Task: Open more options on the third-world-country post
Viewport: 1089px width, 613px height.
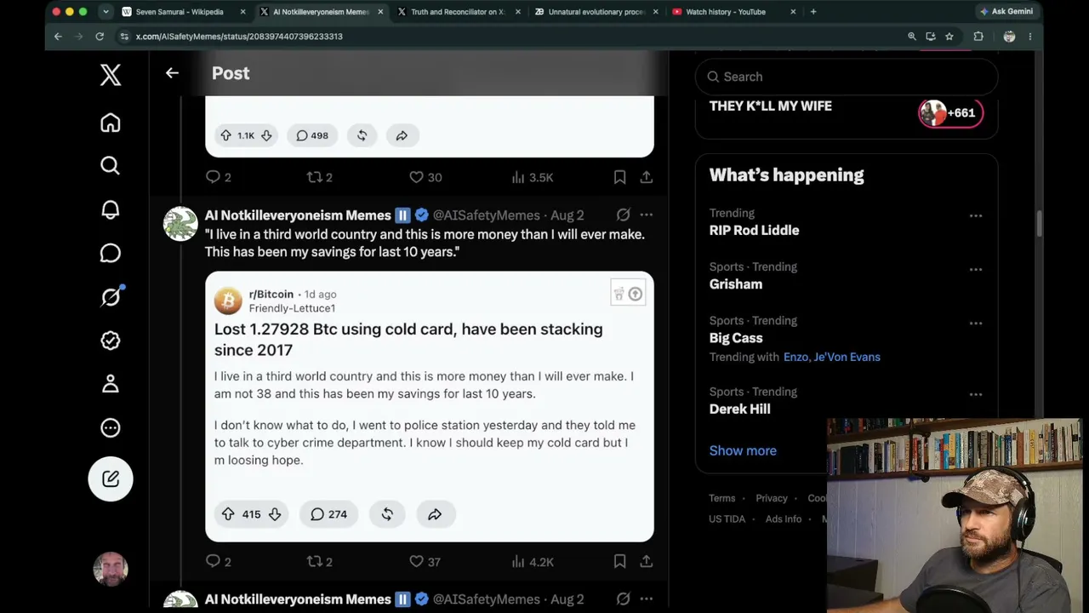Action: click(647, 215)
